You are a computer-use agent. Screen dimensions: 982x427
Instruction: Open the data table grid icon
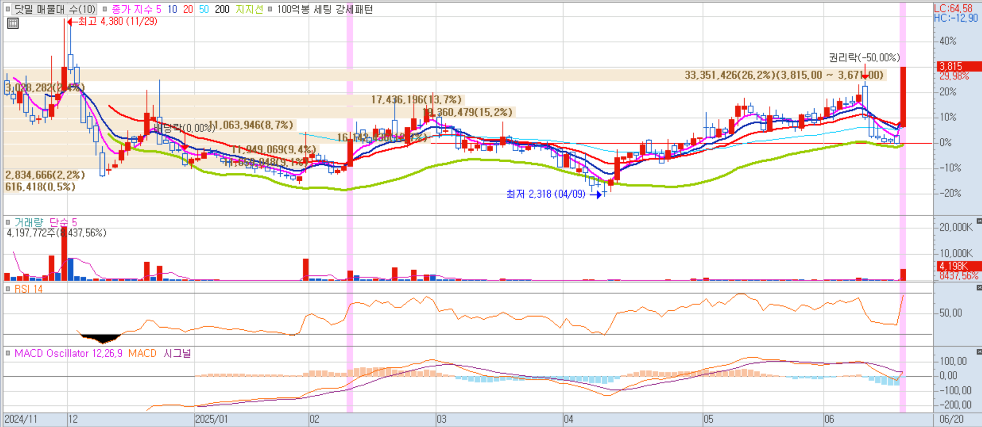(x=13, y=23)
